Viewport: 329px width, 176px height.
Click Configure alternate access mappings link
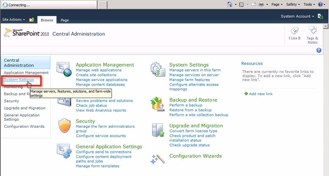point(194,87)
